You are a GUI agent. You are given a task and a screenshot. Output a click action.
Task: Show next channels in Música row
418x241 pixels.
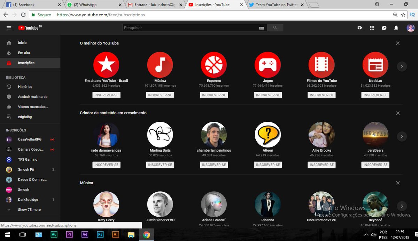(x=402, y=206)
